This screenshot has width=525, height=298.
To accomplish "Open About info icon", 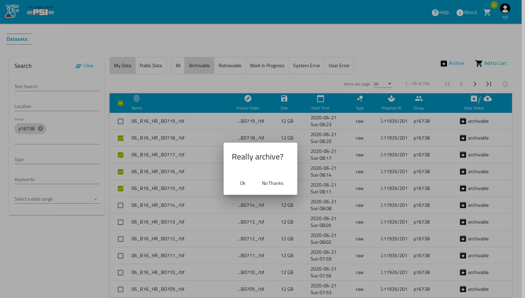I will (x=460, y=13).
